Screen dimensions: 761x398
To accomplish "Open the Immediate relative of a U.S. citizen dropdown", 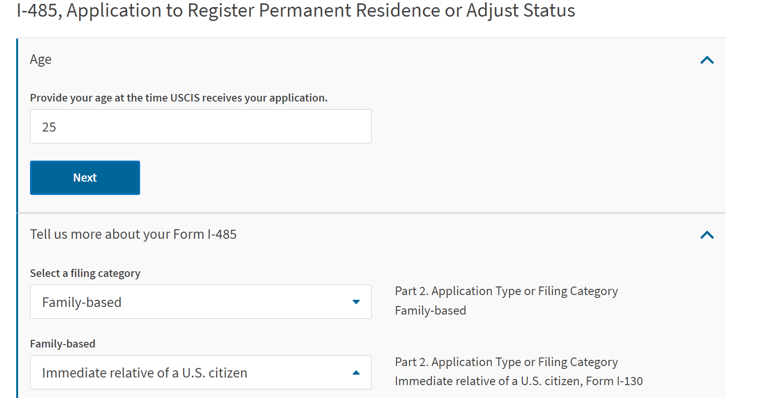I will pyautogui.click(x=200, y=373).
